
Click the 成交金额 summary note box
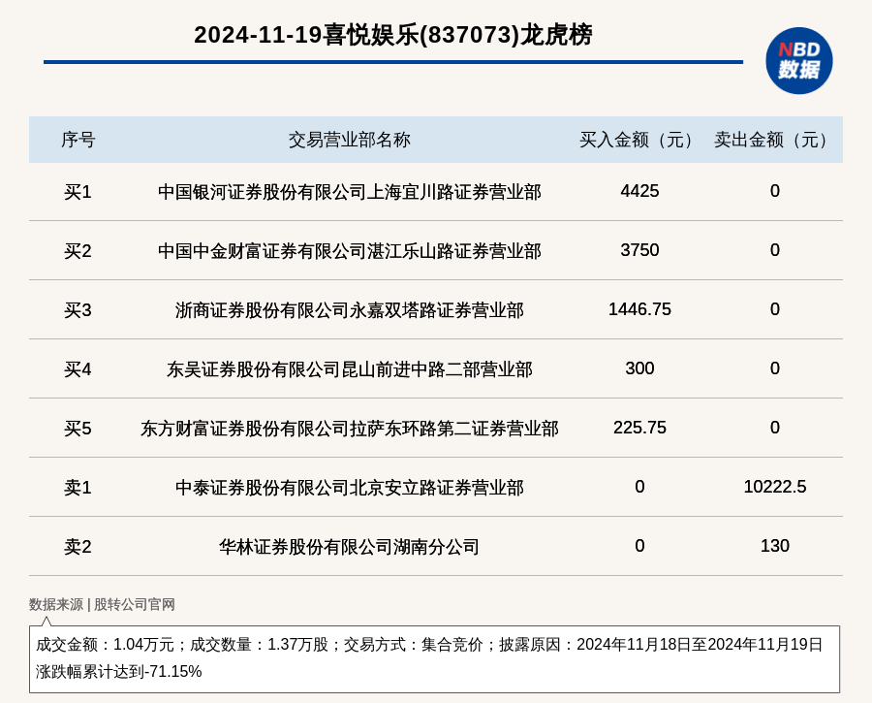point(434,659)
